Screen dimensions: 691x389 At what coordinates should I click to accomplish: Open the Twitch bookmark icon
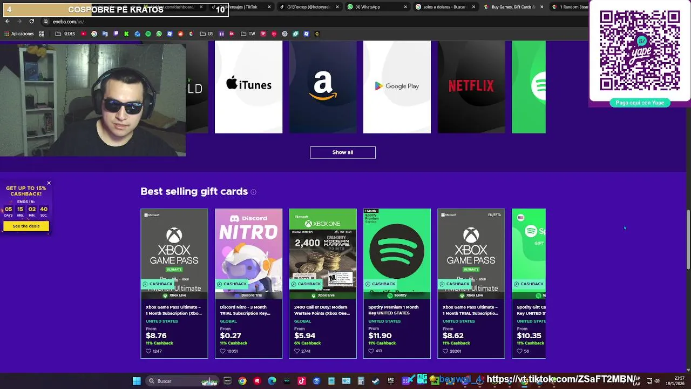116,33
